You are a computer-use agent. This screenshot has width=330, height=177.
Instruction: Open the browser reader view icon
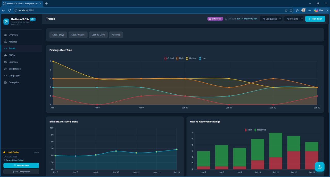coord(286,10)
